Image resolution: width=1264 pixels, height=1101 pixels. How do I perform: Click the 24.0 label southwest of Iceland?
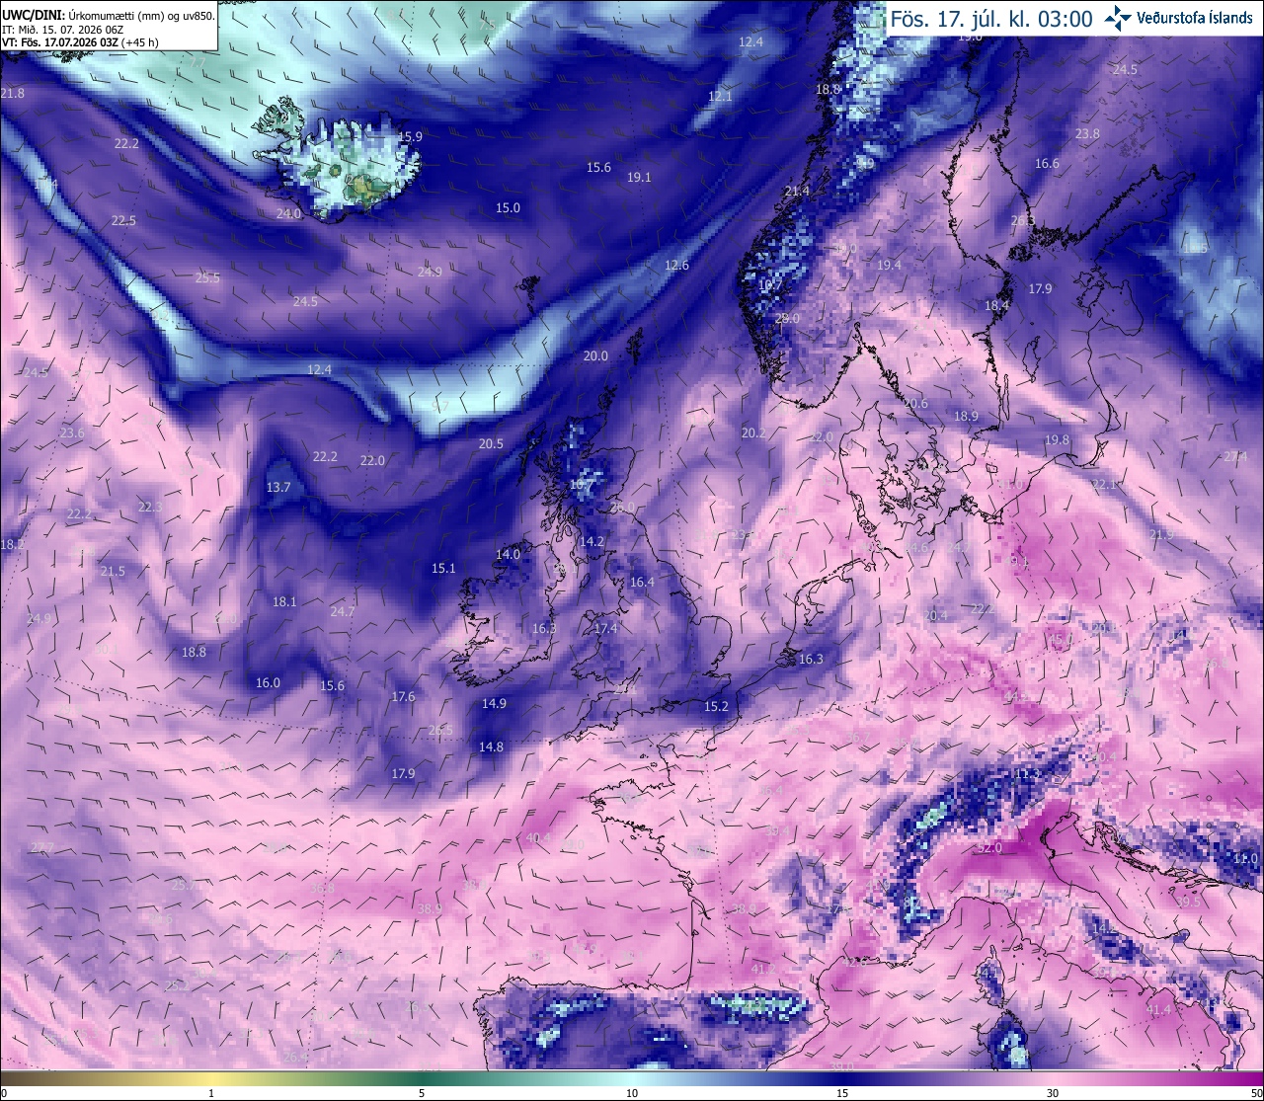(x=288, y=213)
